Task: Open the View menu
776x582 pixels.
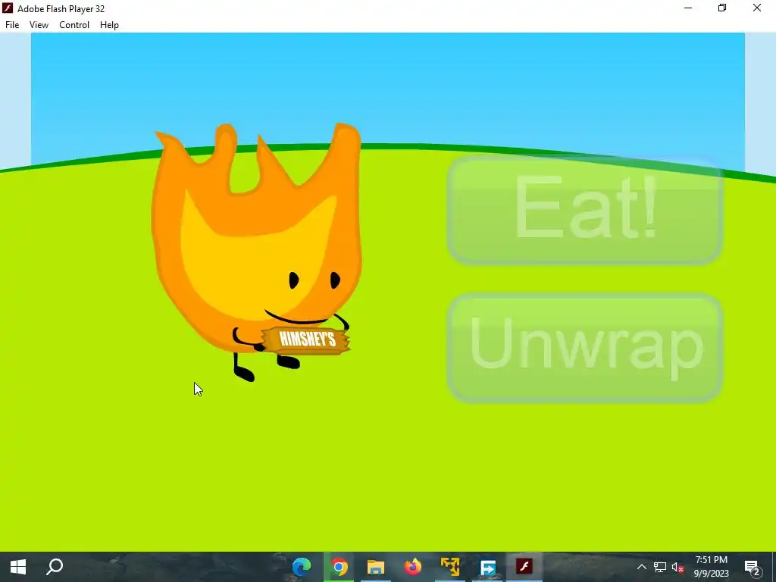Action: coord(39,25)
